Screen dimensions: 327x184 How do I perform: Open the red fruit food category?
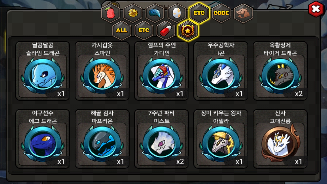[x=111, y=13]
